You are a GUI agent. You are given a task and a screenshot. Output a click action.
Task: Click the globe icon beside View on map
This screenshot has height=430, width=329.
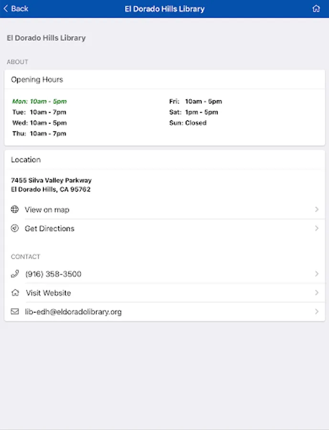15,209
